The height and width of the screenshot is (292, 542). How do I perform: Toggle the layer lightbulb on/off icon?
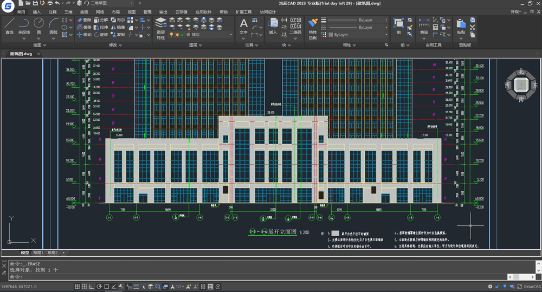tap(171, 35)
